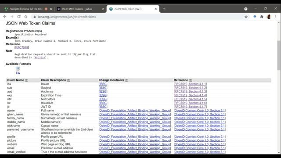Click the Specification Required text
Viewport: 281px width, 158px height.
(30, 34)
